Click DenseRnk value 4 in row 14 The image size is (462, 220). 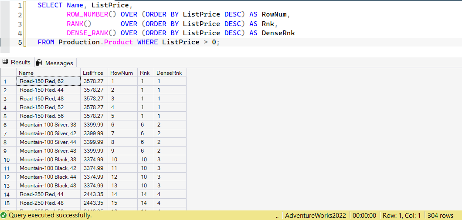(170, 194)
